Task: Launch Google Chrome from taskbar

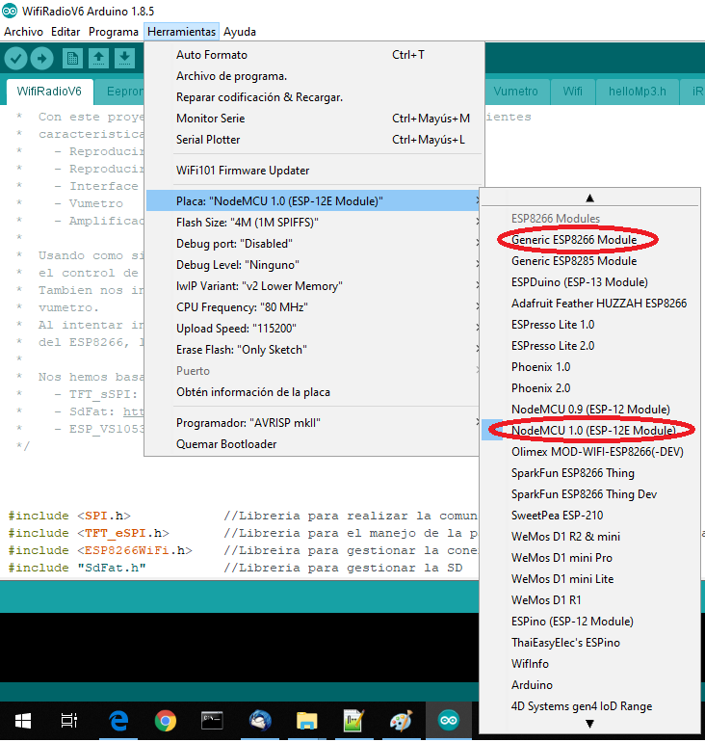Action: pos(165,721)
